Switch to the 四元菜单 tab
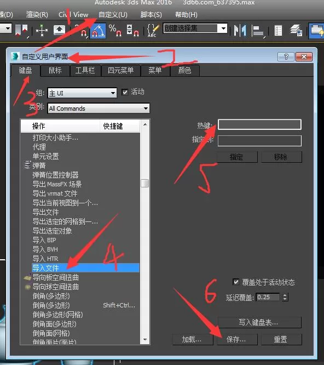Screen dimensions: 324x365 coord(120,70)
